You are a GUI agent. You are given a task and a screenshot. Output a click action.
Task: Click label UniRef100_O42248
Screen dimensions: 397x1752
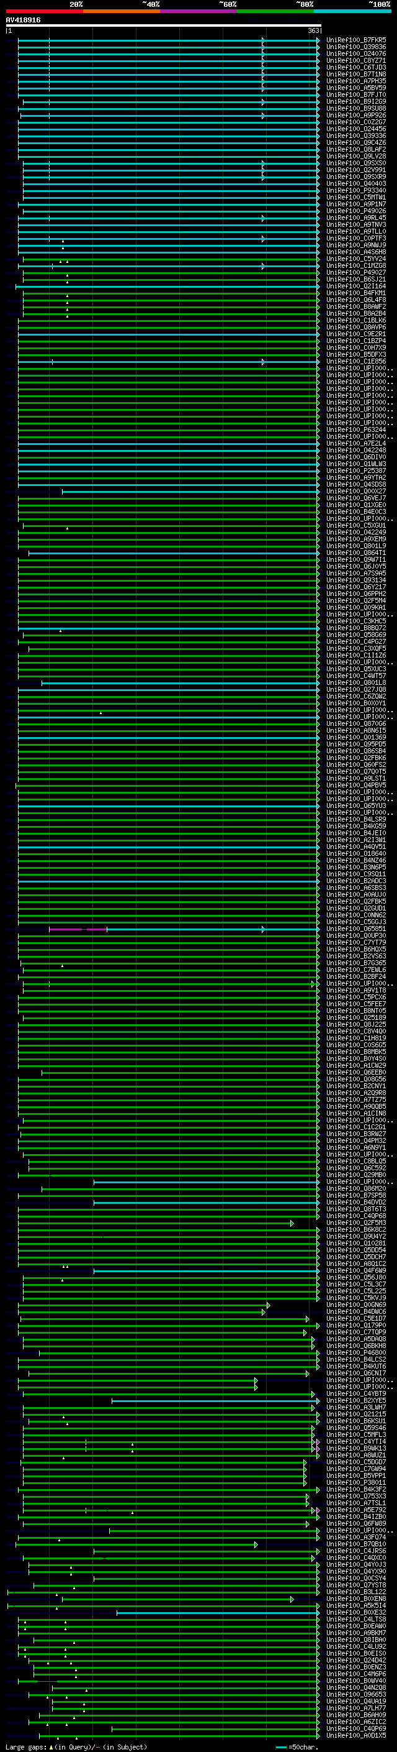point(356,450)
